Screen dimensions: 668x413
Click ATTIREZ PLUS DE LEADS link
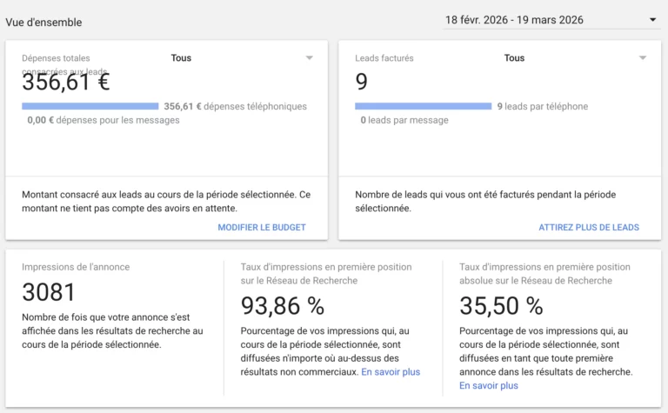tap(589, 227)
